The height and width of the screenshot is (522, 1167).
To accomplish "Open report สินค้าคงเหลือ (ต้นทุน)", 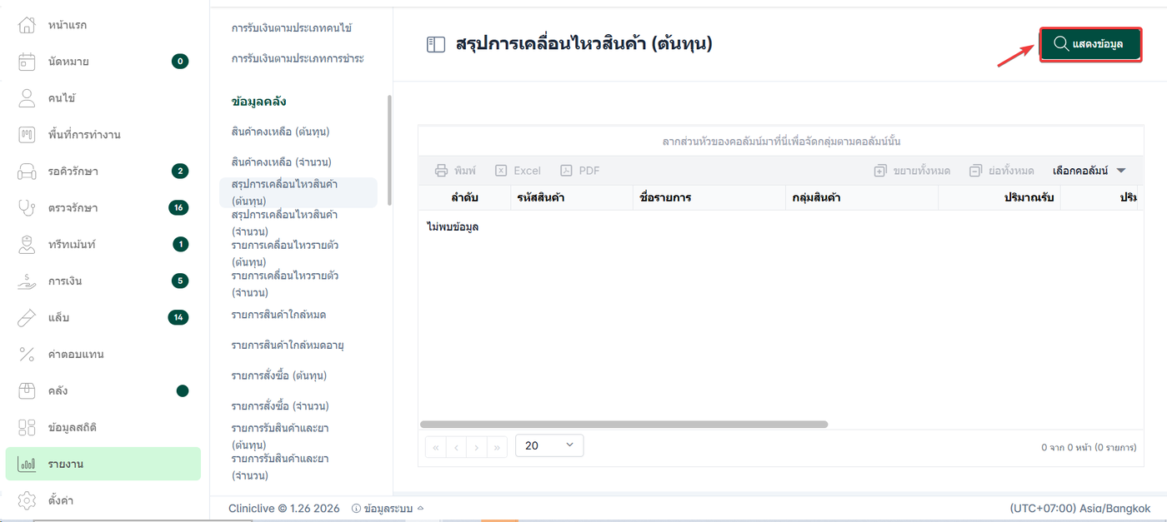I will click(282, 132).
